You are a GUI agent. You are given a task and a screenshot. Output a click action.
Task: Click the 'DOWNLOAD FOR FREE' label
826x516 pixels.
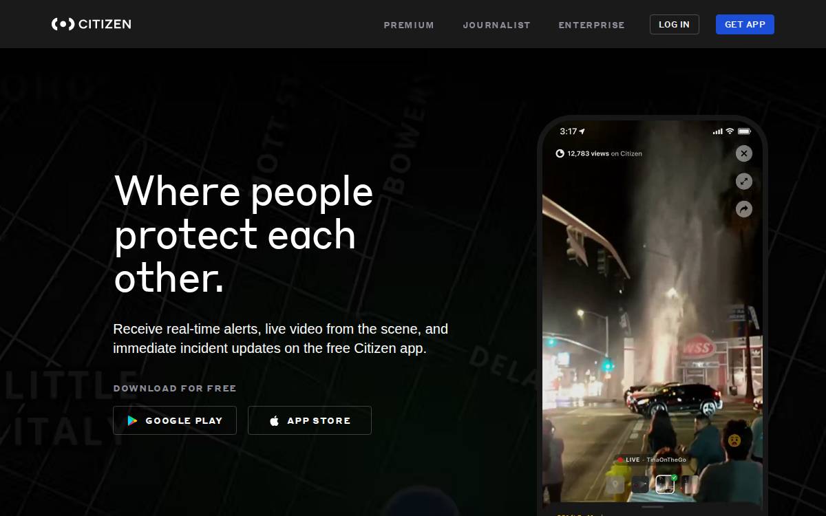pyautogui.click(x=175, y=388)
